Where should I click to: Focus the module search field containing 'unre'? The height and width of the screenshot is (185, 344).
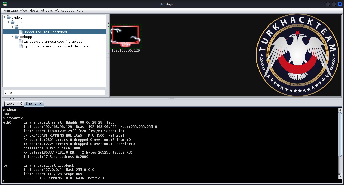pos(54,92)
